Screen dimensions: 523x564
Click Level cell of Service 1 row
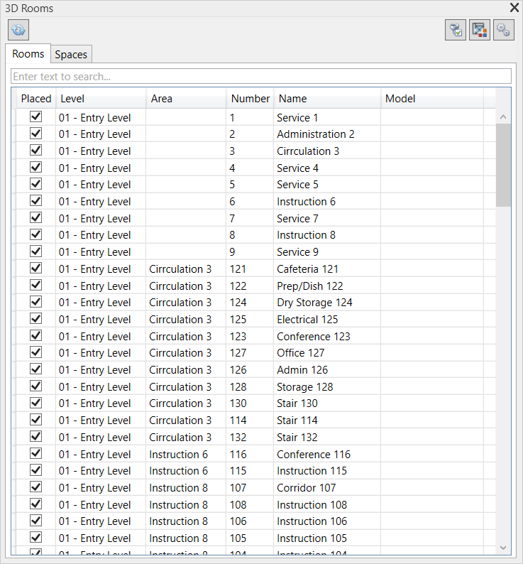[x=101, y=118]
